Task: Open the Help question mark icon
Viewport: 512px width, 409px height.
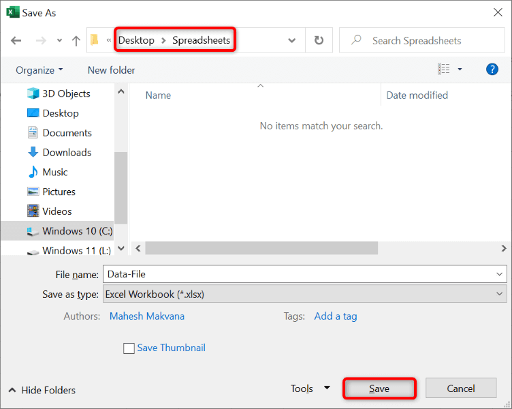Action: coord(492,70)
